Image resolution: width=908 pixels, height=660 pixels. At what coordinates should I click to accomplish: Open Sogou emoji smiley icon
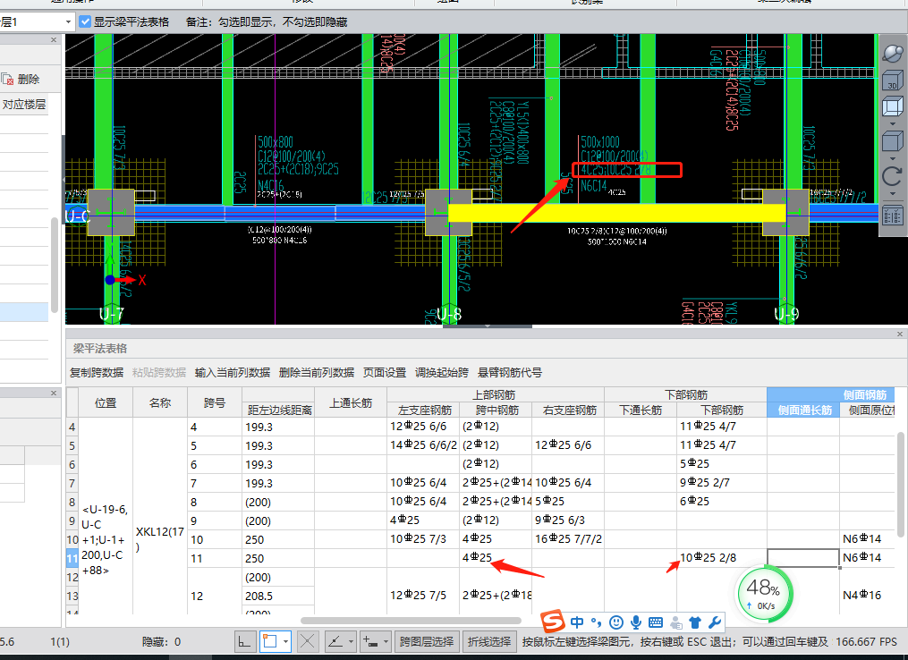point(616,623)
